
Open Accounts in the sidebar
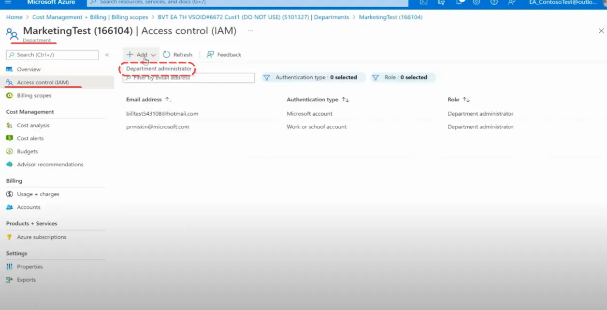pyautogui.click(x=29, y=207)
